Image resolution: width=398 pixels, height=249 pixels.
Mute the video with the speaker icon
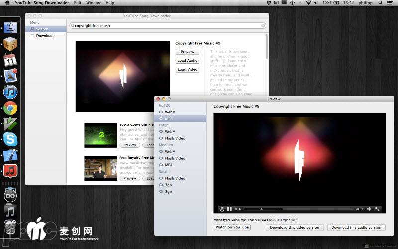(369, 209)
